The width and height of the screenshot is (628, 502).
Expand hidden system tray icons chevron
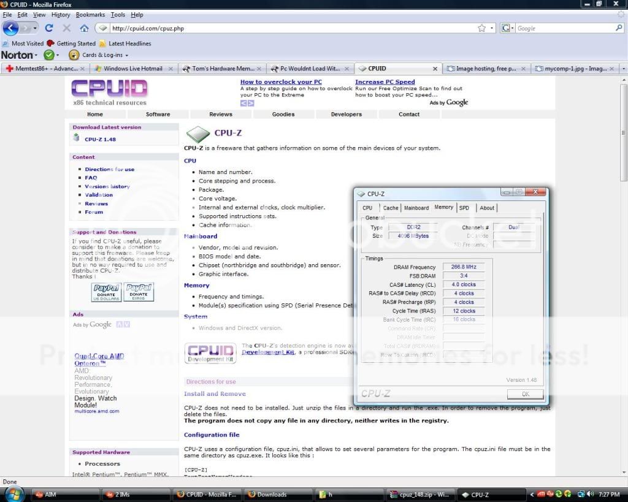pyautogui.click(x=532, y=495)
